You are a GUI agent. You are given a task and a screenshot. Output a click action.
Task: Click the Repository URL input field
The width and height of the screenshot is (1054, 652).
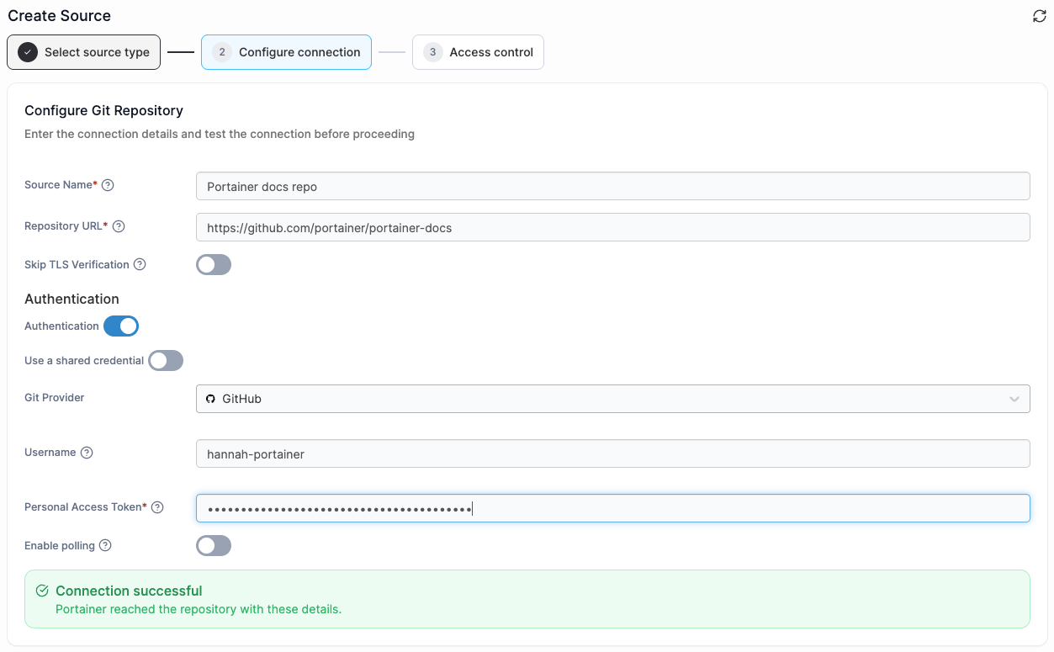[x=613, y=227]
